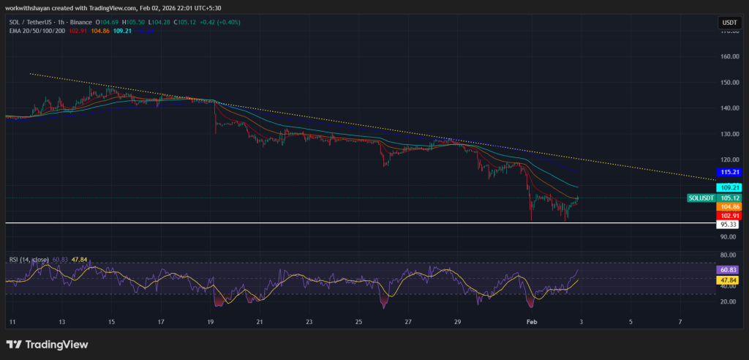The width and height of the screenshot is (749, 360).
Task: Click date 19 on the time axis
Action: pos(211,321)
